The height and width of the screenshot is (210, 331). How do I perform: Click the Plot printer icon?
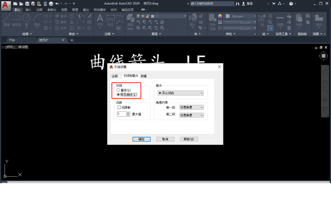pos(51,4)
